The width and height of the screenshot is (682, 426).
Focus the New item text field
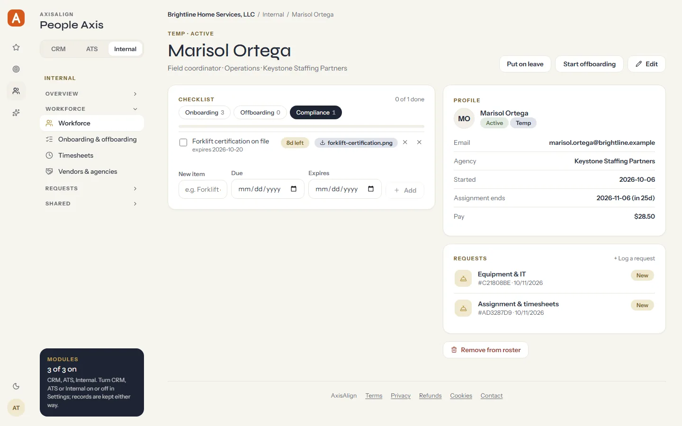point(203,189)
